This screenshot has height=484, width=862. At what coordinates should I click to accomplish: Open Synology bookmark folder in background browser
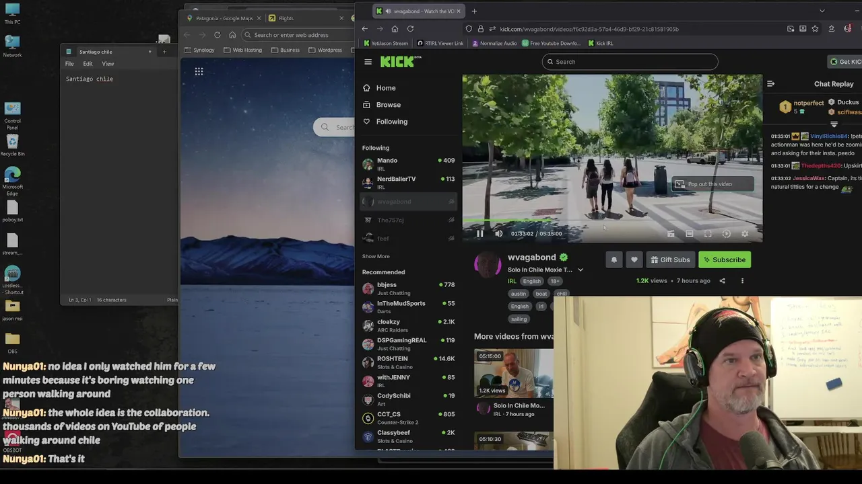point(199,50)
